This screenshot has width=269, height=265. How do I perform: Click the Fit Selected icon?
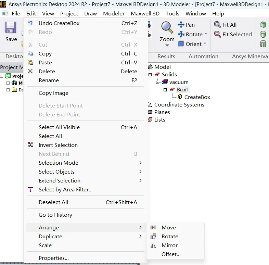(217, 34)
